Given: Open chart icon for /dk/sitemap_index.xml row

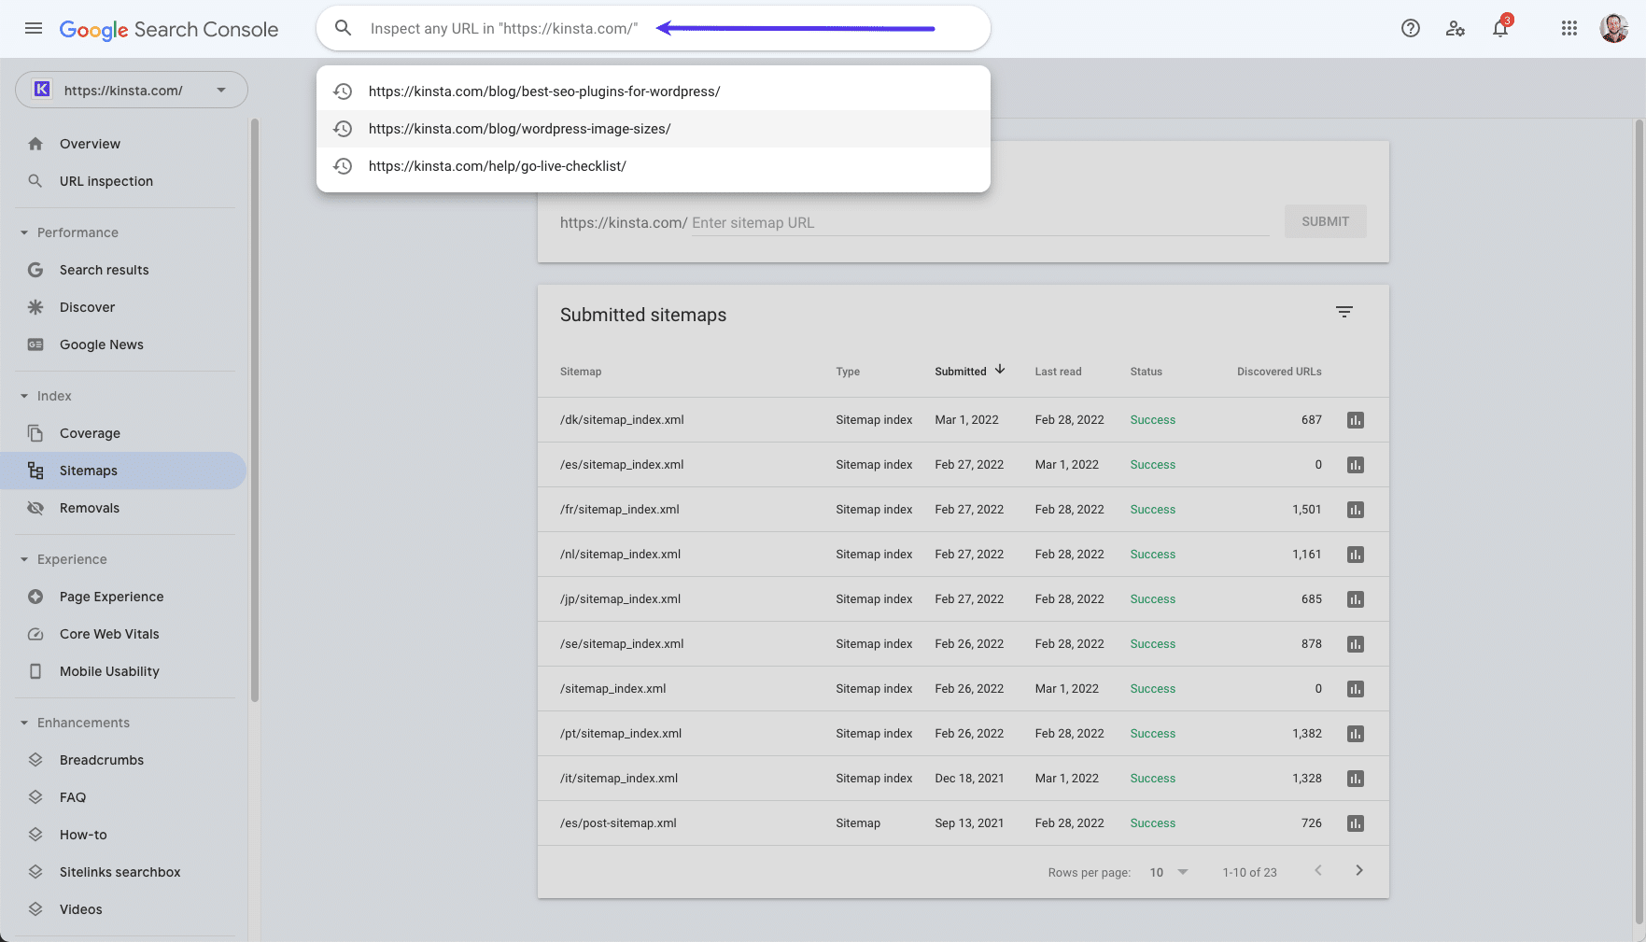Looking at the screenshot, I should [1356, 420].
